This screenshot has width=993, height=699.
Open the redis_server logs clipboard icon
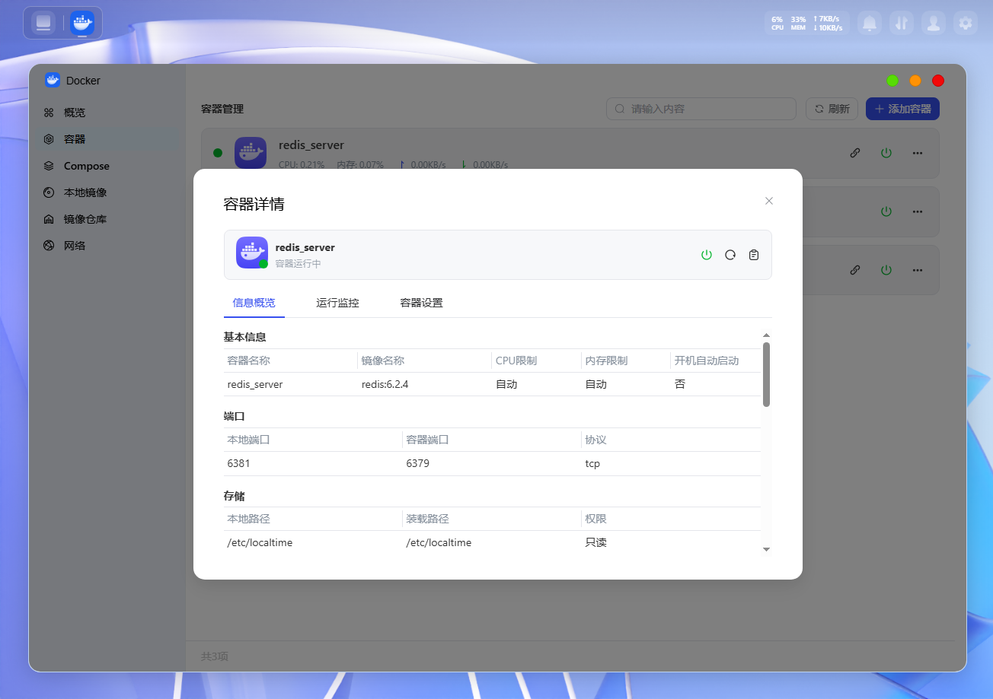tap(754, 255)
